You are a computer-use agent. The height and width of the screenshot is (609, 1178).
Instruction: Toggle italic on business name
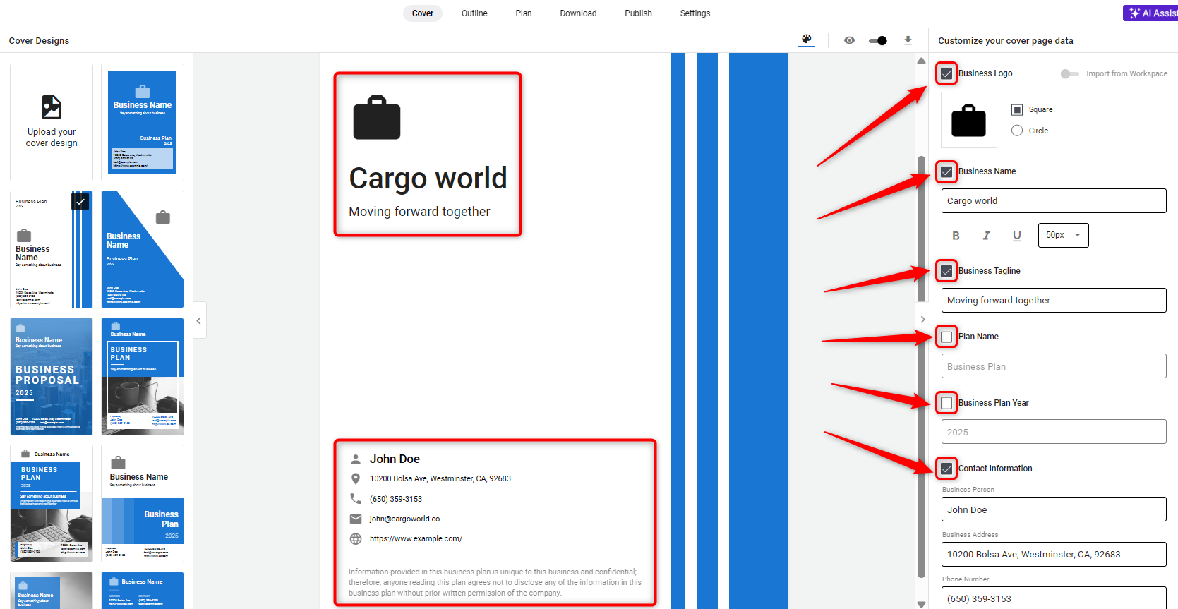(x=986, y=236)
